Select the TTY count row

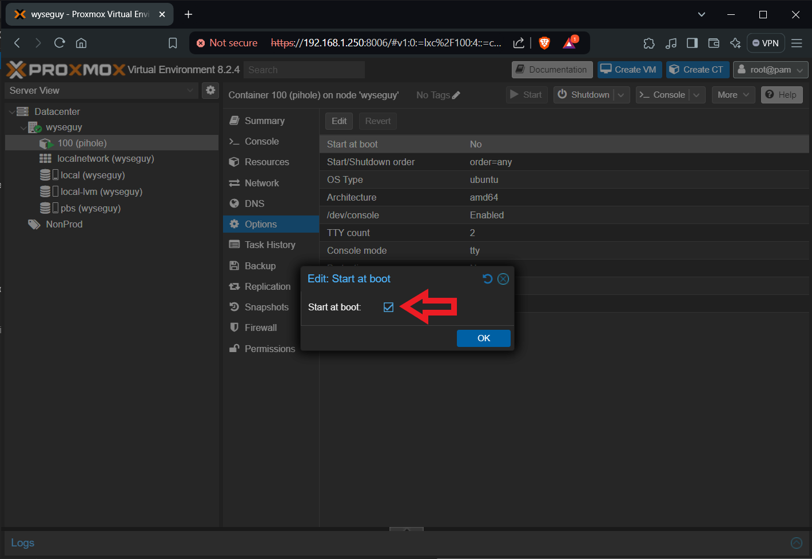564,233
